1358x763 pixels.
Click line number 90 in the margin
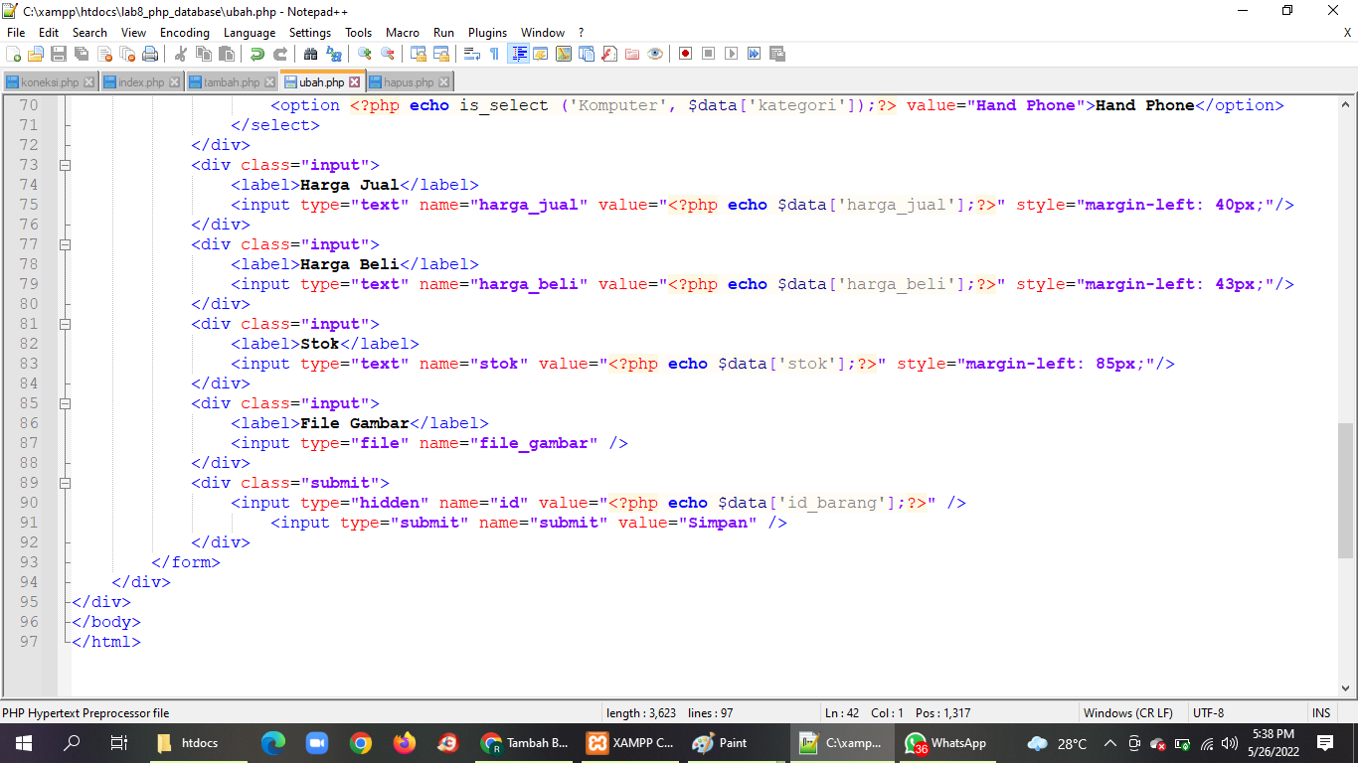tap(28, 503)
